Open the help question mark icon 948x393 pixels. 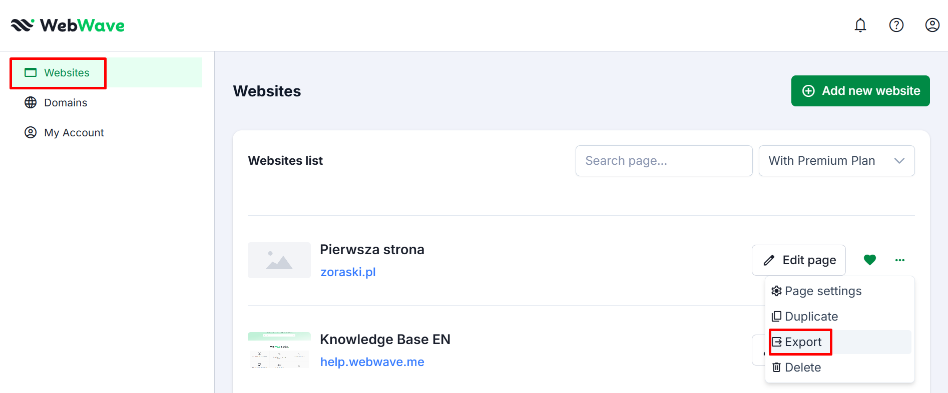896,25
